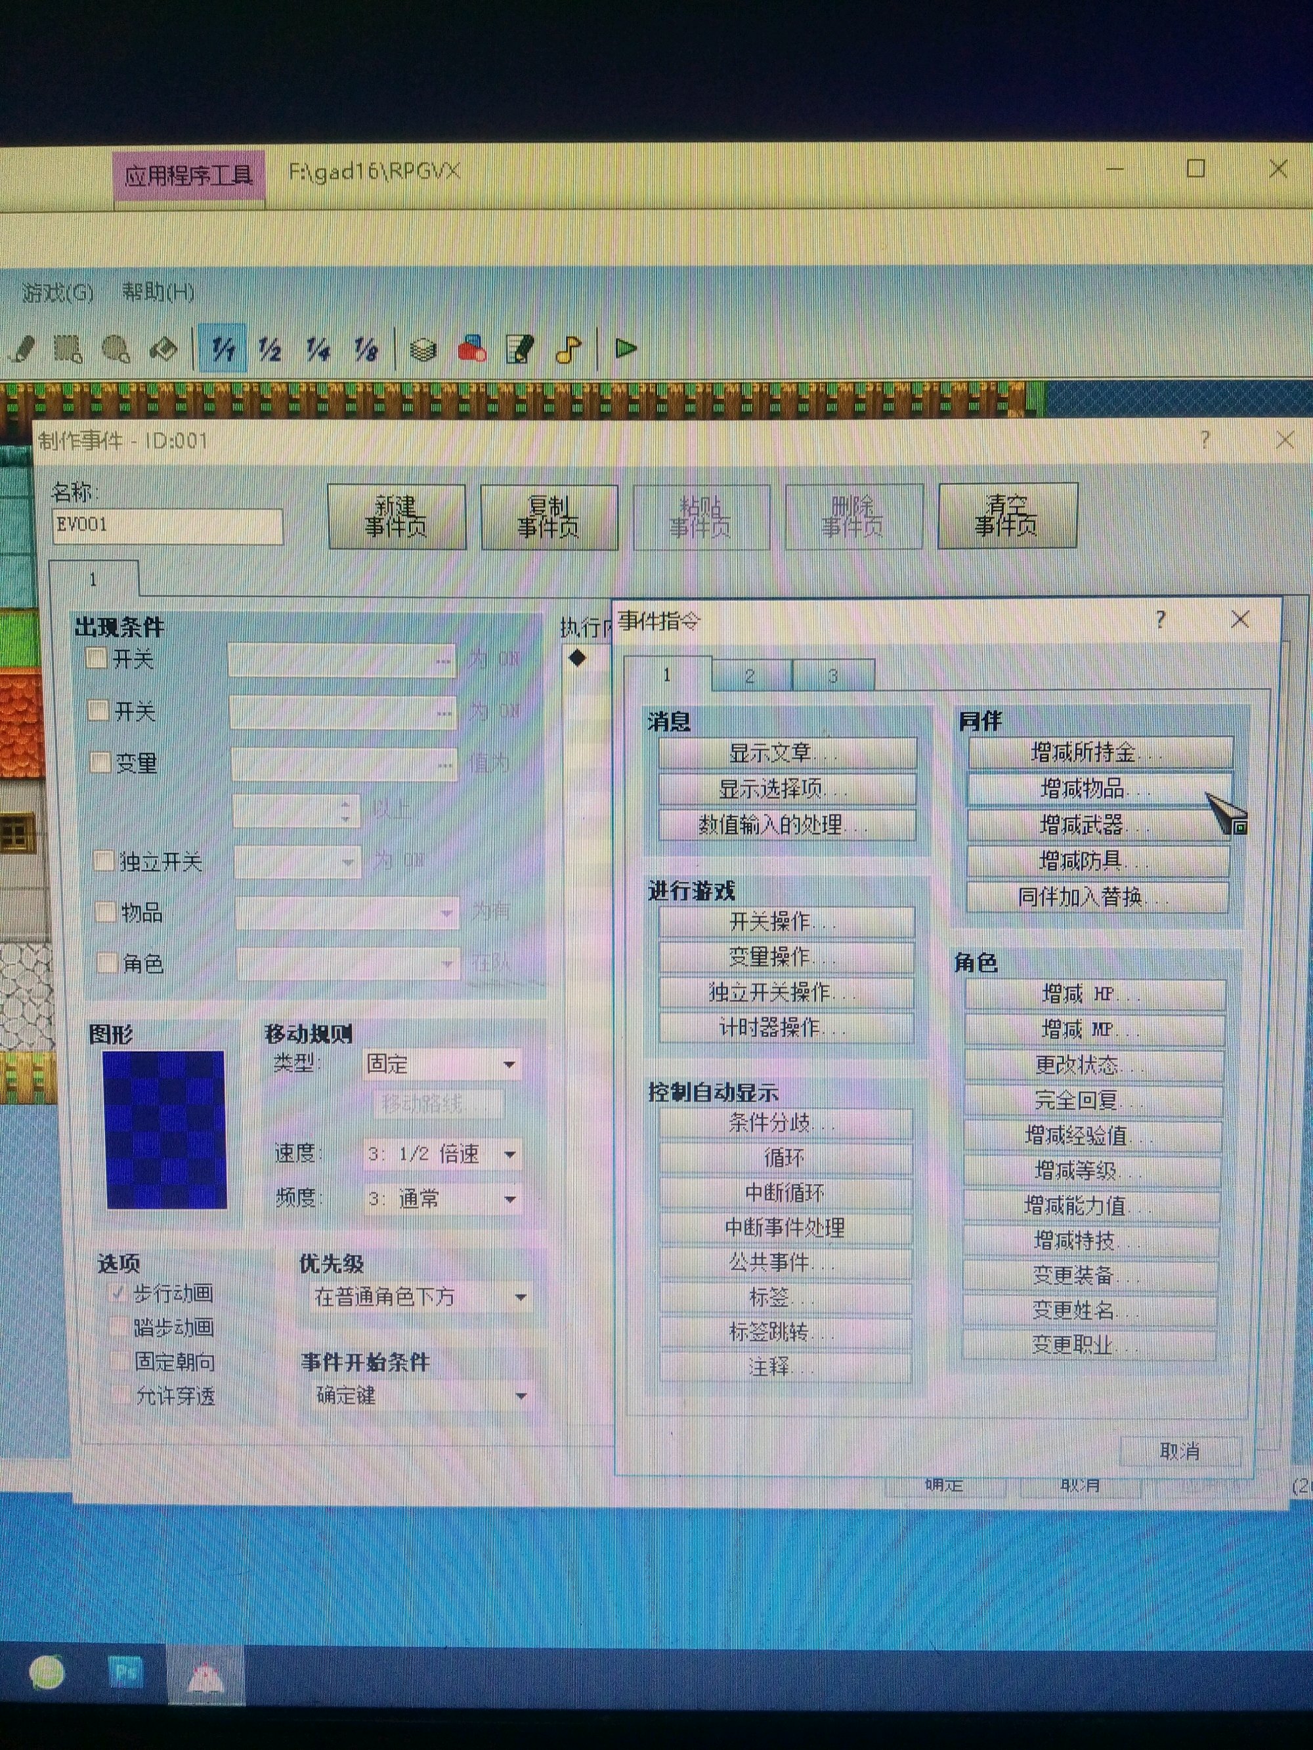Image resolution: width=1313 pixels, height=1750 pixels.
Task: Open the Sound Test music note icon
Action: click(x=569, y=349)
